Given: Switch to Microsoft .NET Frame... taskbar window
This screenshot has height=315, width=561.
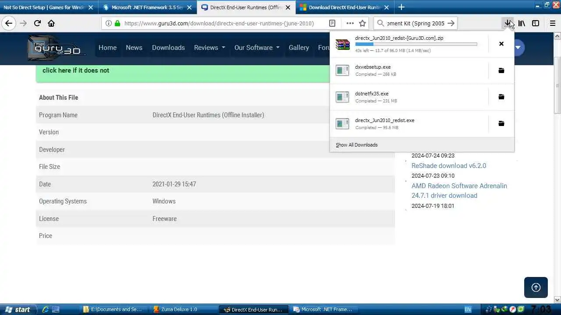Looking at the screenshot, I should coord(323,309).
